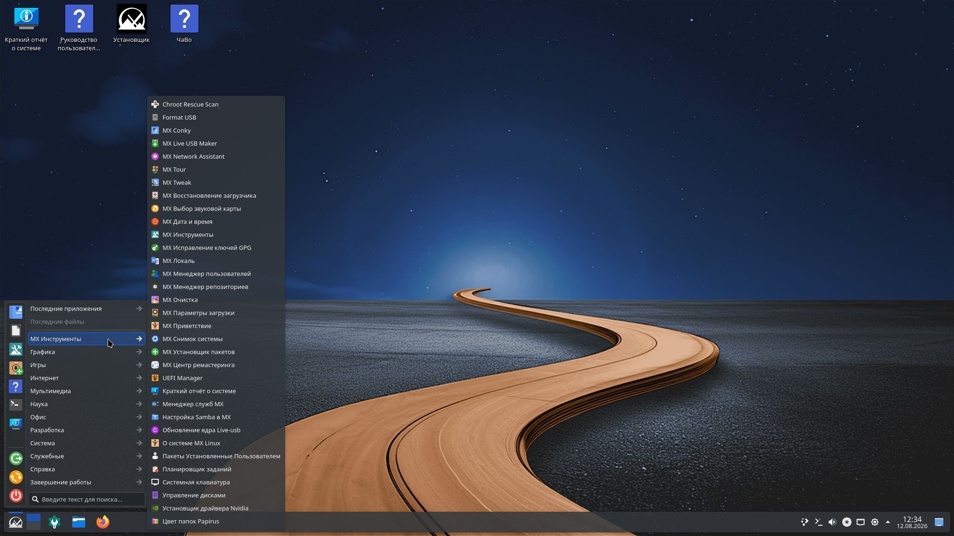The height and width of the screenshot is (536, 954).
Task: Expand the 'Мультимедиа' category
Action: 86,391
